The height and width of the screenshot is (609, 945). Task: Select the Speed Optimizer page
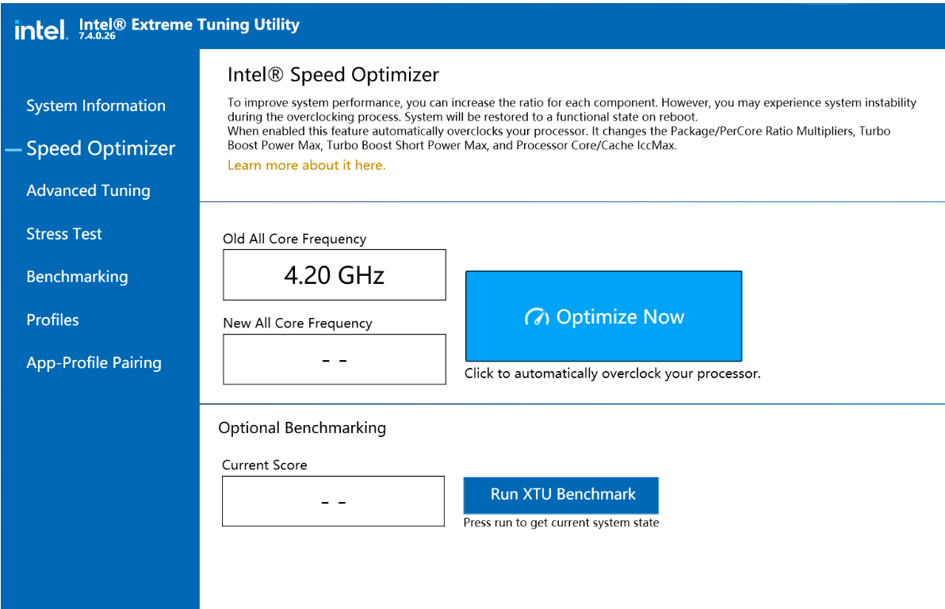click(100, 147)
